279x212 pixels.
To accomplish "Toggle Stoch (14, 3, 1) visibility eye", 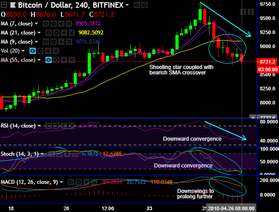I will pos(52,154).
